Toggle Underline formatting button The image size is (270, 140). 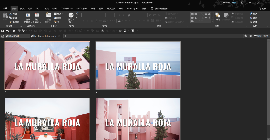[92, 21]
